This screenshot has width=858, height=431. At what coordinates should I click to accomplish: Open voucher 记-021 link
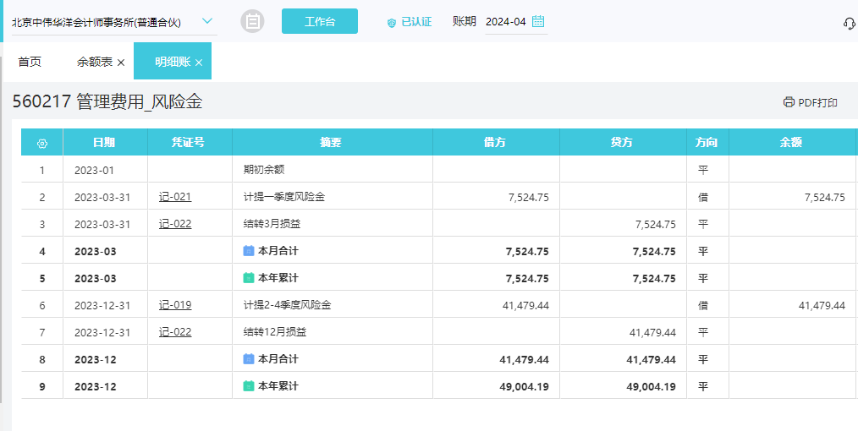point(175,197)
